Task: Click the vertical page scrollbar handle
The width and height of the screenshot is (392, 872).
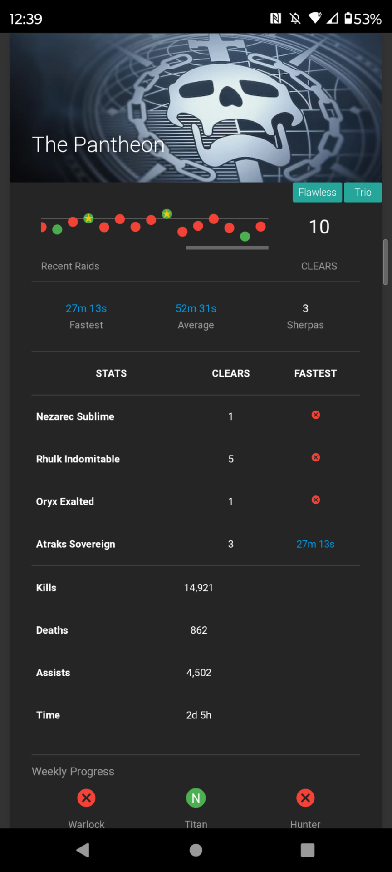Action: (385, 262)
